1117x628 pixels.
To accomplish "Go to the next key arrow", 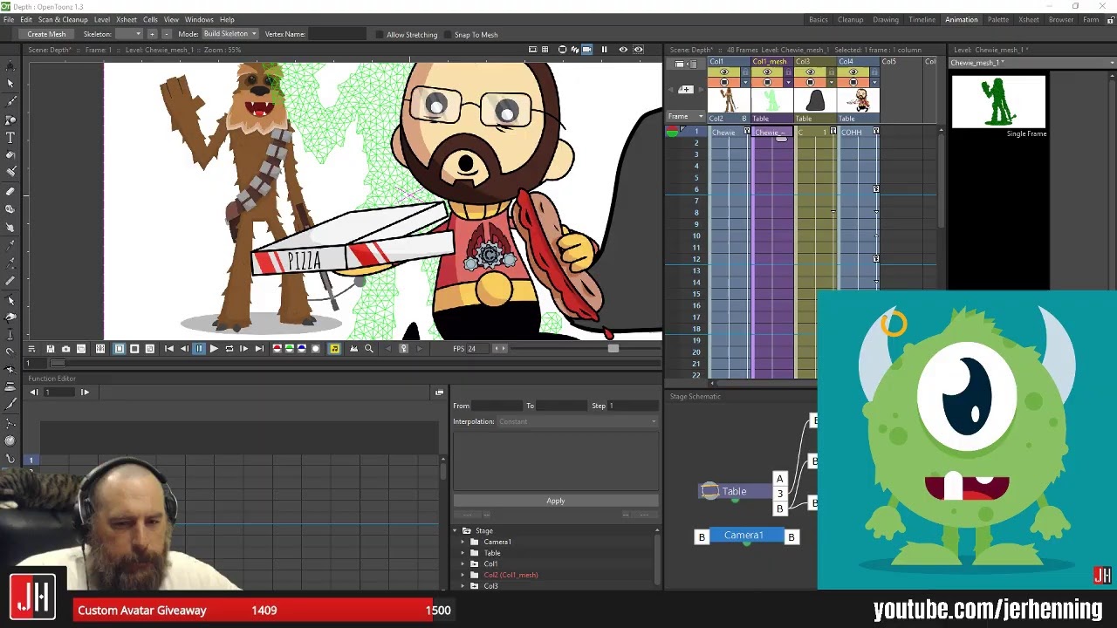I will tap(420, 349).
